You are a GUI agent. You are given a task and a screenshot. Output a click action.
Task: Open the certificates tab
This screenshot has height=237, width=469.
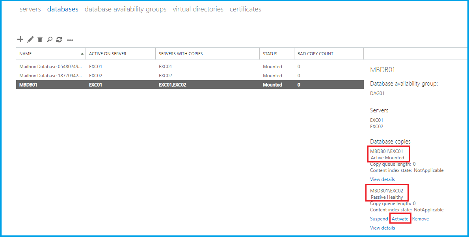(245, 9)
